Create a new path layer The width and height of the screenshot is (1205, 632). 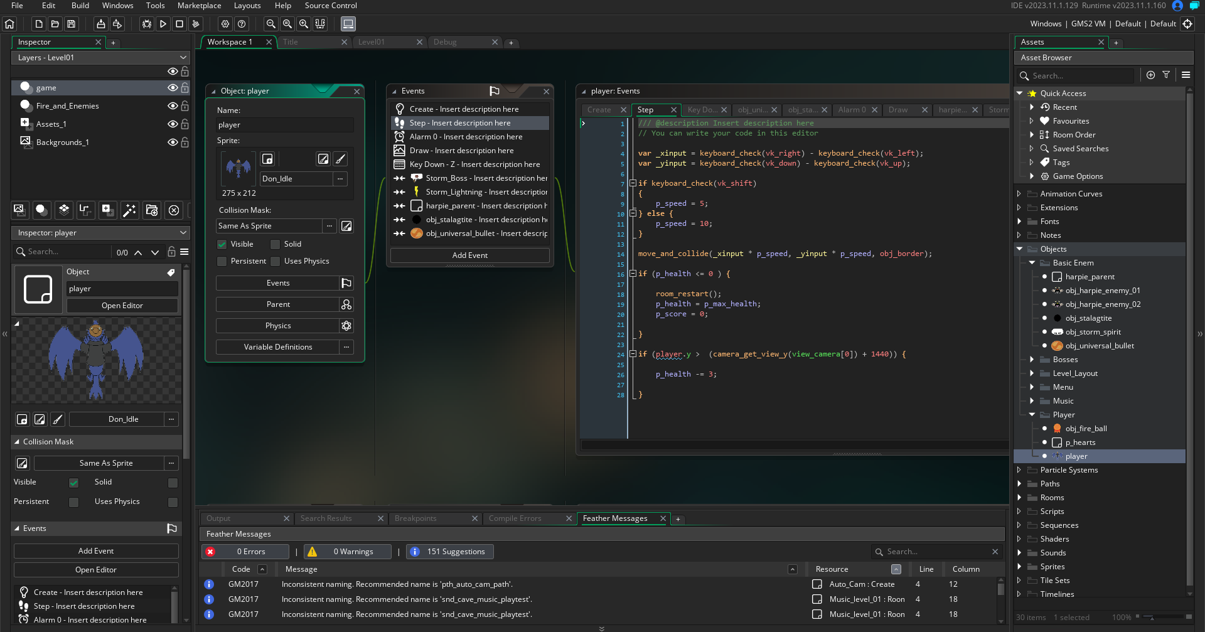pos(85,210)
